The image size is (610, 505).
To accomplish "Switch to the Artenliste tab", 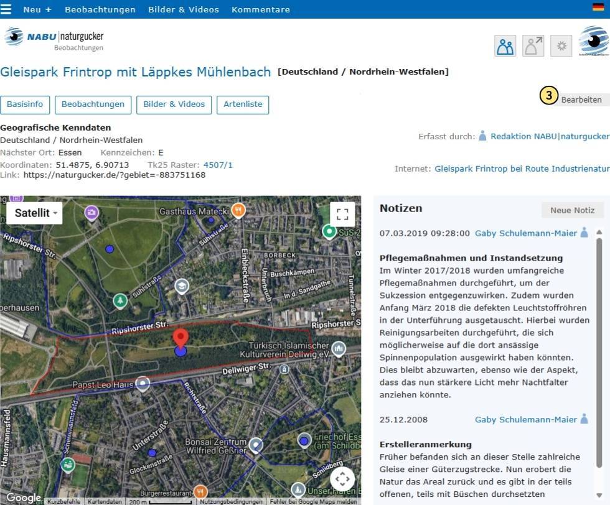I will click(243, 104).
